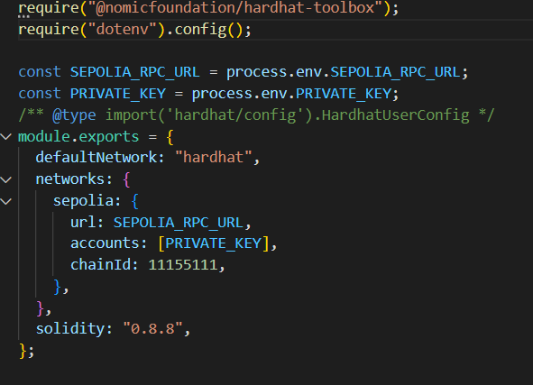Click the chainId value 11155111
Image resolution: width=533 pixels, height=385 pixels.
click(183, 265)
